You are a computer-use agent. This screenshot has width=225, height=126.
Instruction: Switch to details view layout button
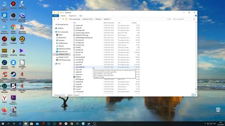point(193,95)
